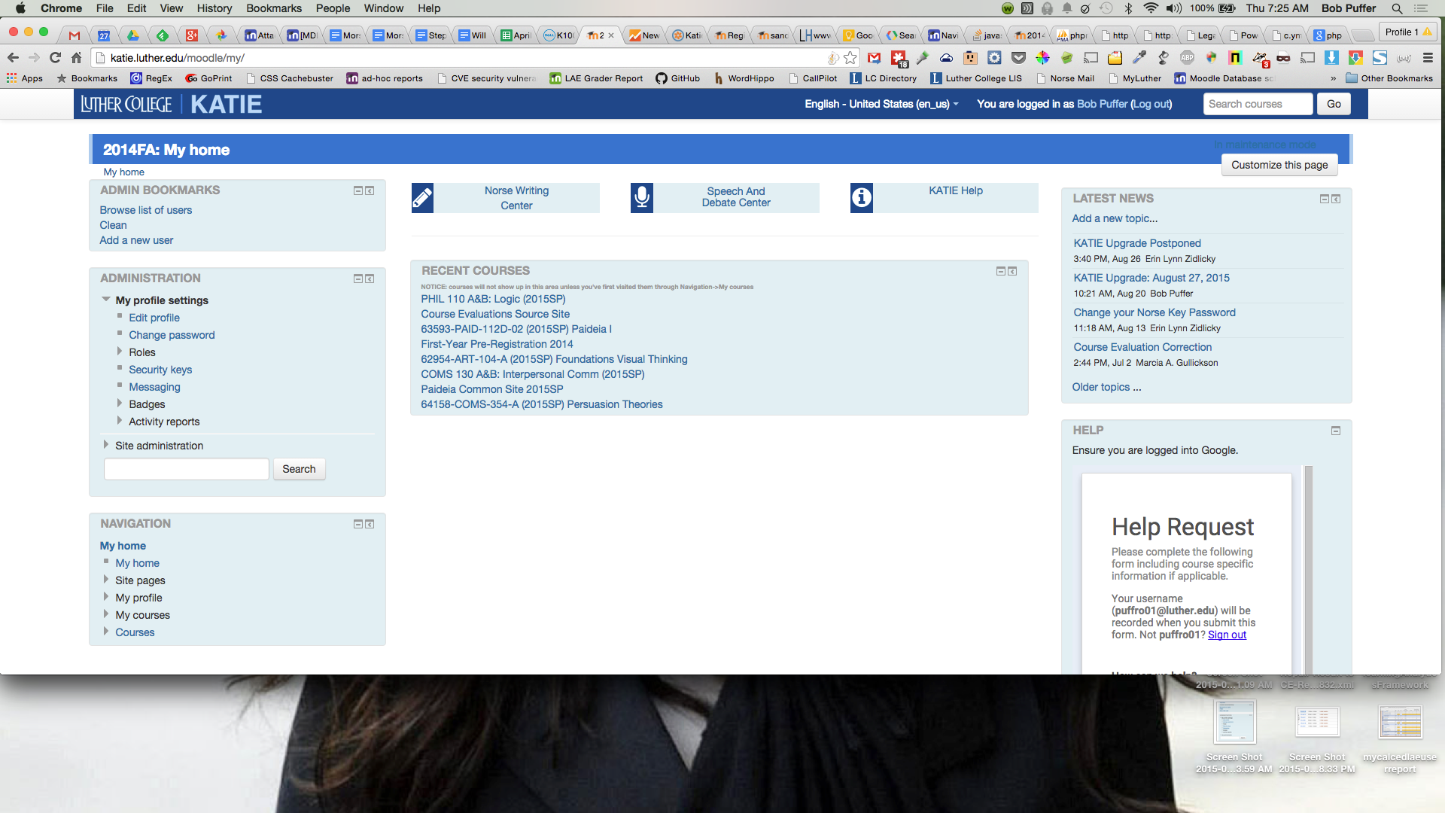
Task: Open the English language dropdown
Action: [881, 104]
